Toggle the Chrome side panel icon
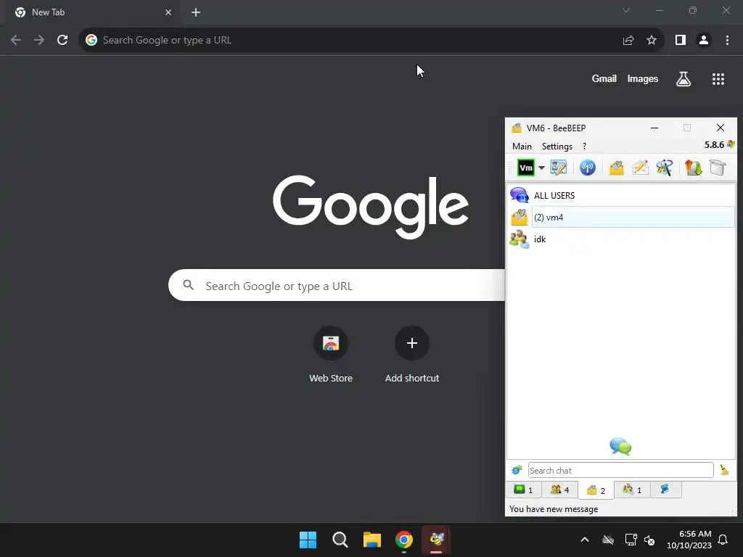 pyautogui.click(x=681, y=41)
